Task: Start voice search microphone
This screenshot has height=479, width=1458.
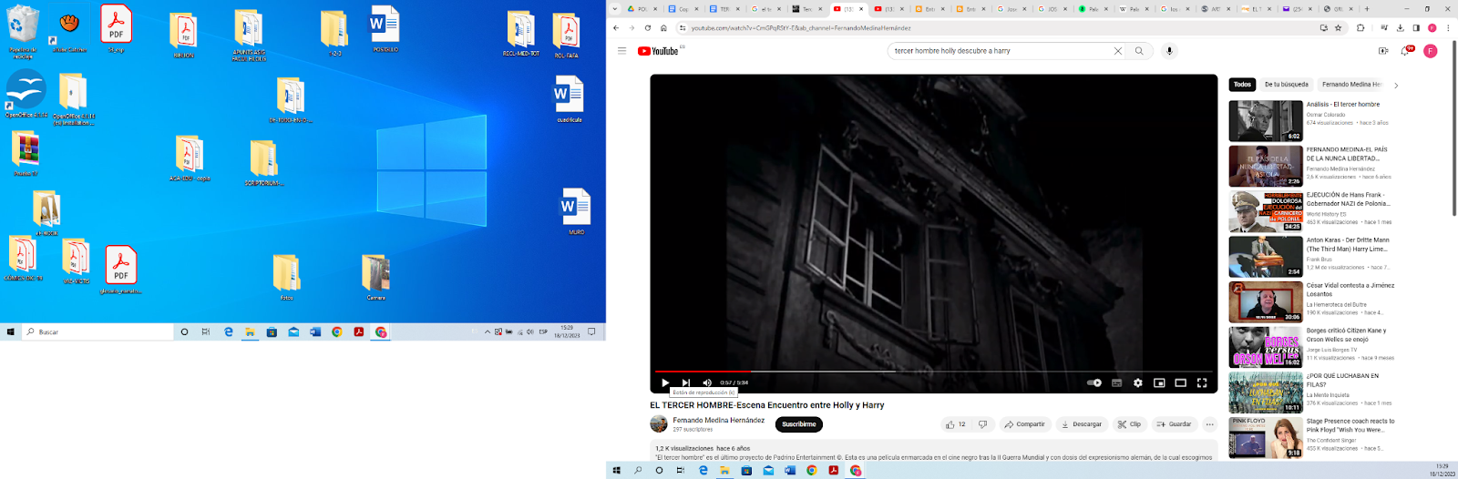Action: pyautogui.click(x=1169, y=51)
